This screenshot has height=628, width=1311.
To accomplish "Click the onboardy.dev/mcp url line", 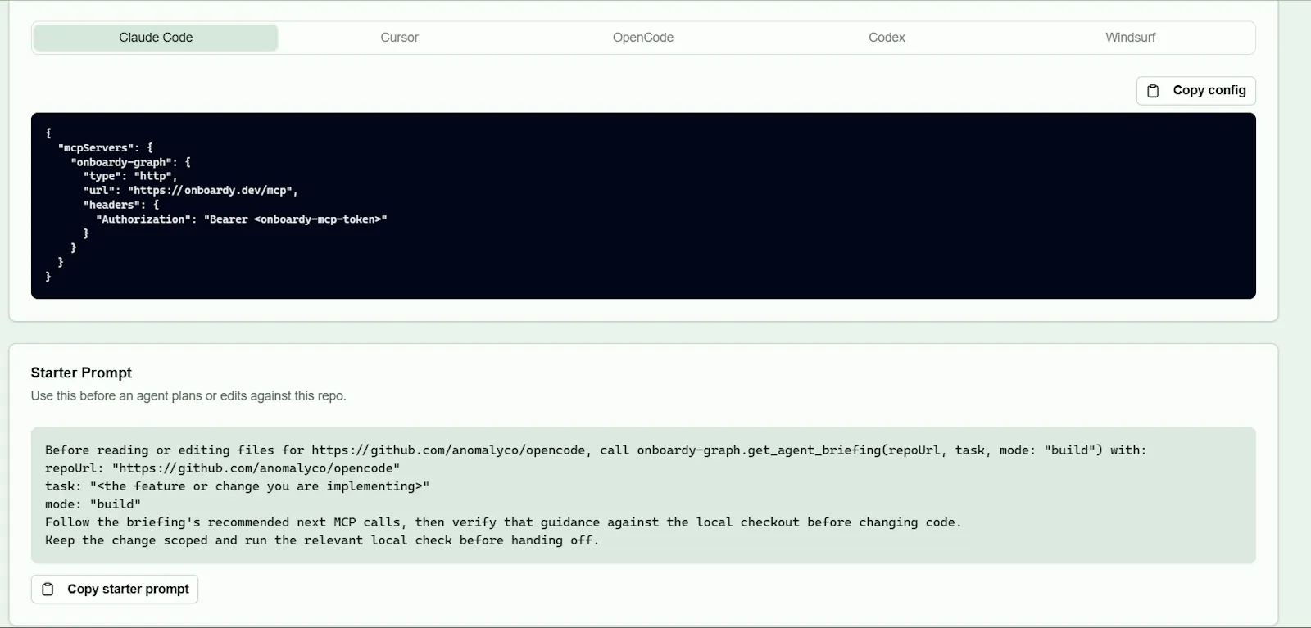I will [191, 191].
